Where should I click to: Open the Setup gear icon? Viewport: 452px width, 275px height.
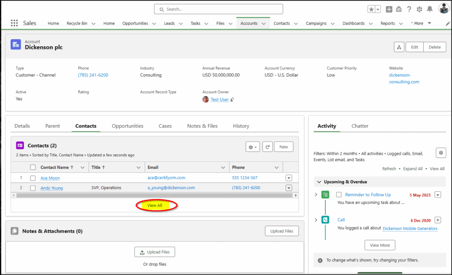point(419,9)
